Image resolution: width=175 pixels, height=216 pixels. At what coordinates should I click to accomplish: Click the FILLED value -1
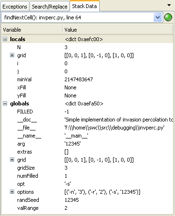point(67,112)
